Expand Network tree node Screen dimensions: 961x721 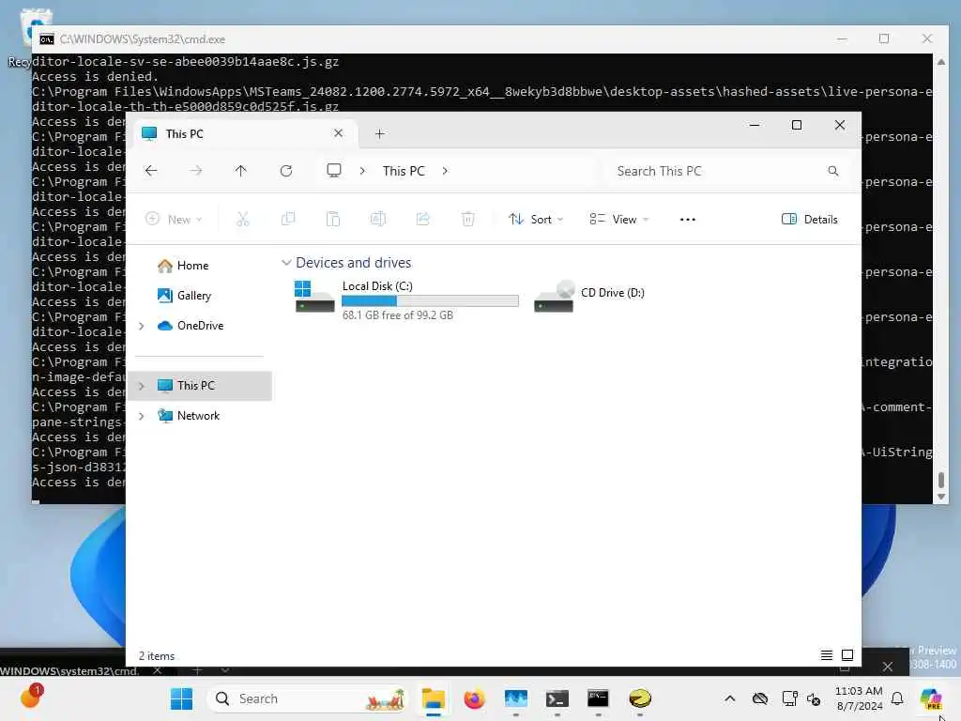[x=142, y=416]
